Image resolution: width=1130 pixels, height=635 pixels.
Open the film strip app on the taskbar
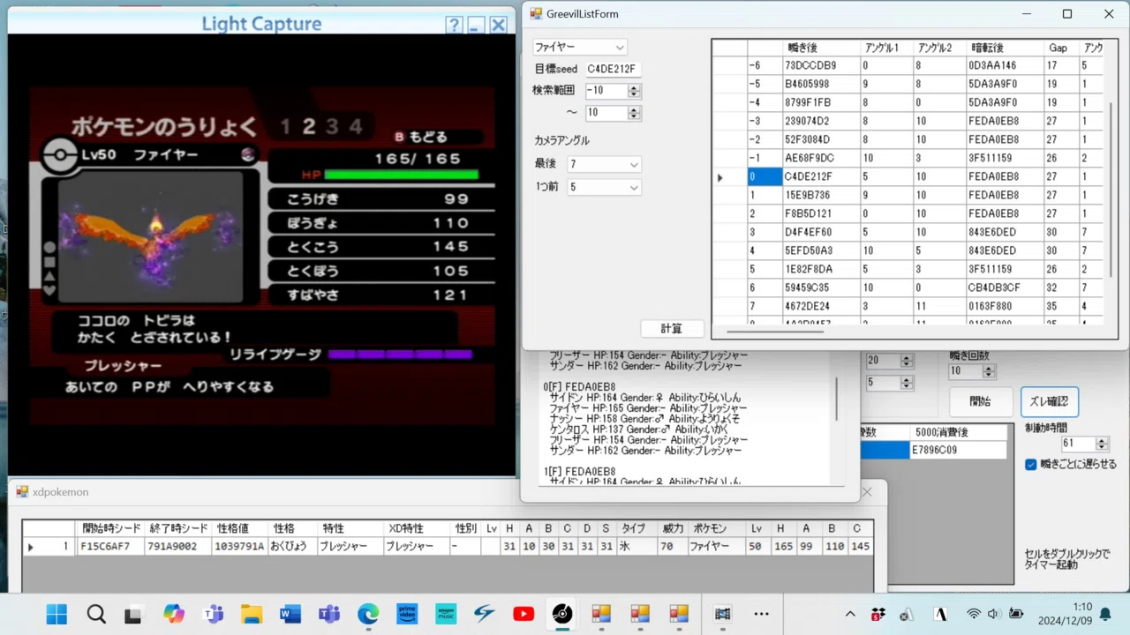(723, 614)
